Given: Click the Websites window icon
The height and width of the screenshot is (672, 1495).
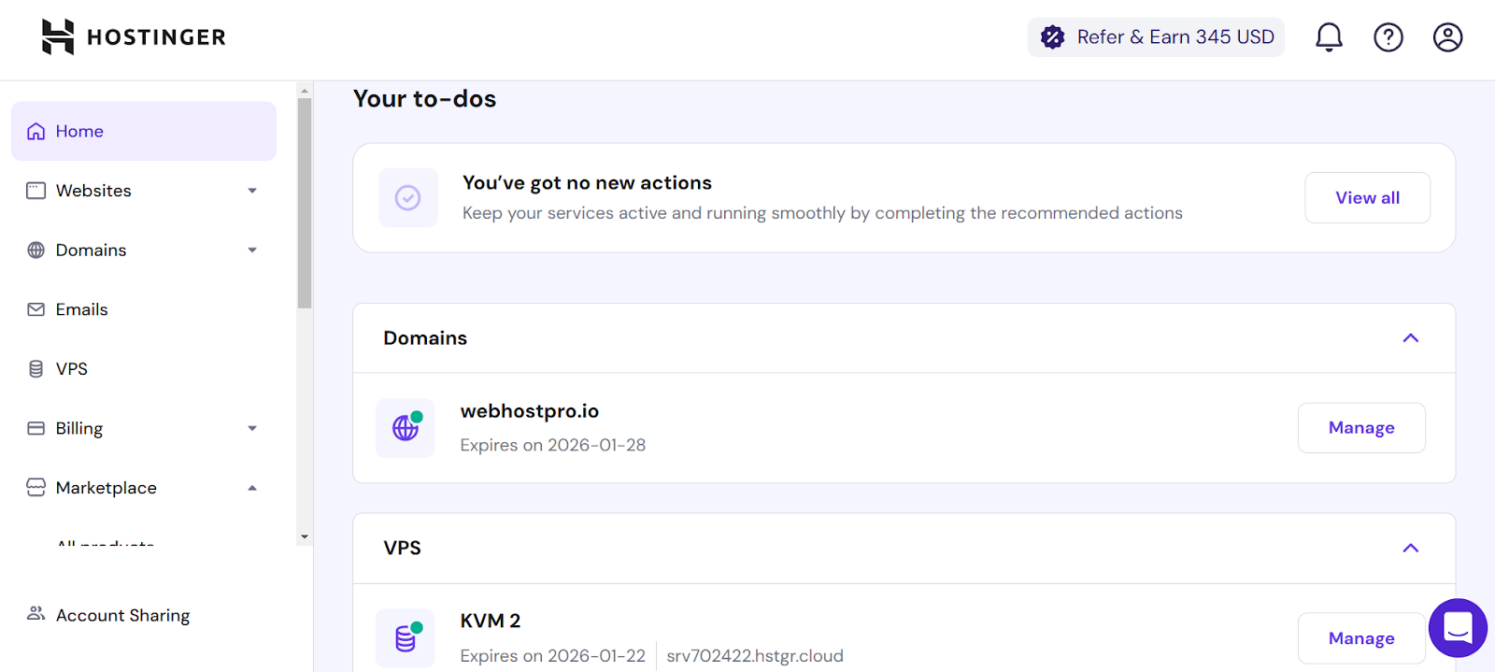Looking at the screenshot, I should (36, 191).
